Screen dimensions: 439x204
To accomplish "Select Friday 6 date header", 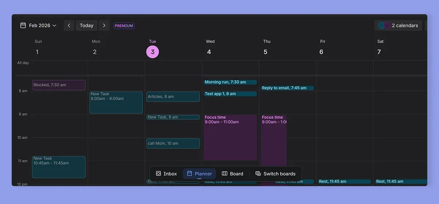I will 321,52.
